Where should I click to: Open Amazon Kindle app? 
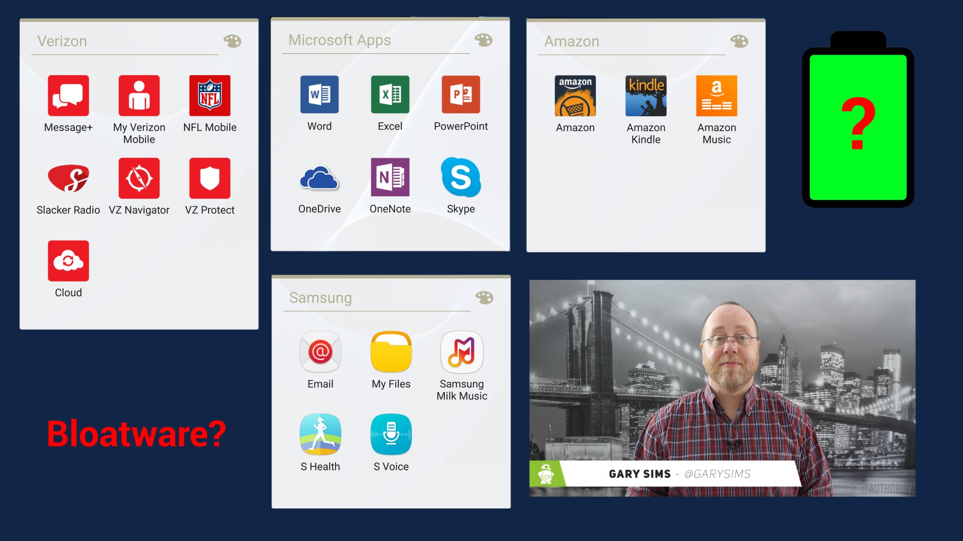[x=646, y=96]
